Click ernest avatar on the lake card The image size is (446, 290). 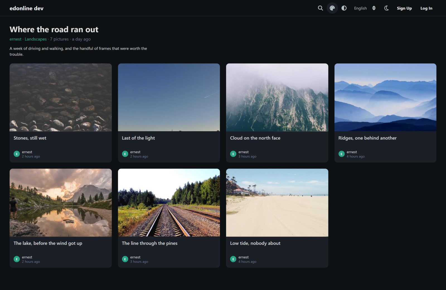17,259
